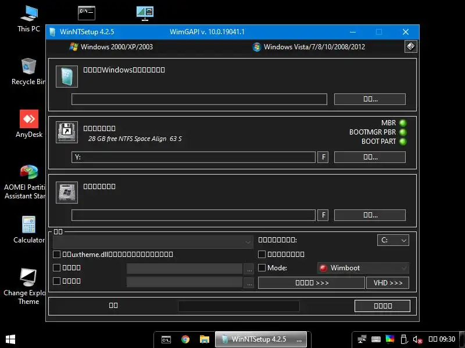465x348 pixels.
Task: Click the show desktop strip at taskbar end
Action: 462,339
